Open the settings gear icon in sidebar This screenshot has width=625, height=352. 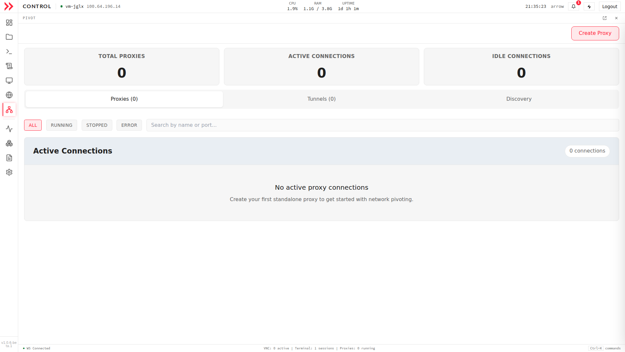(x=9, y=172)
